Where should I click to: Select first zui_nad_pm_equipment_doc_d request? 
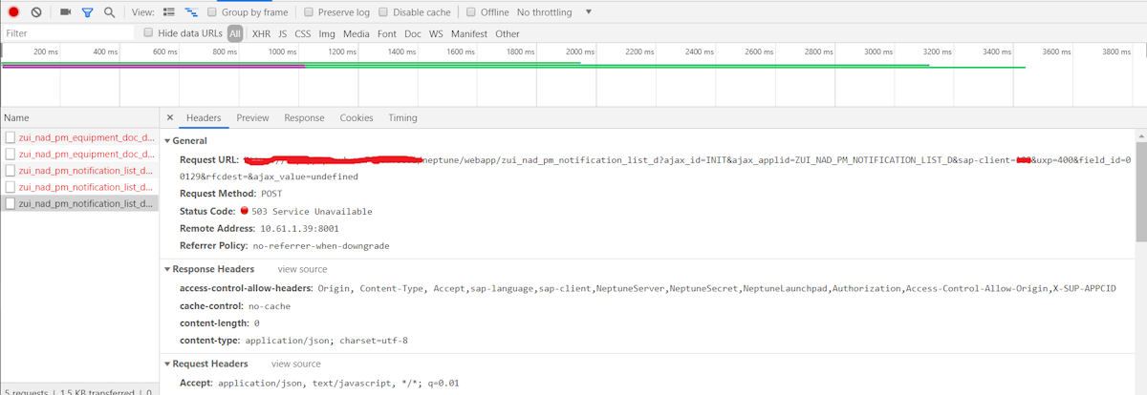pyautogui.click(x=79, y=137)
